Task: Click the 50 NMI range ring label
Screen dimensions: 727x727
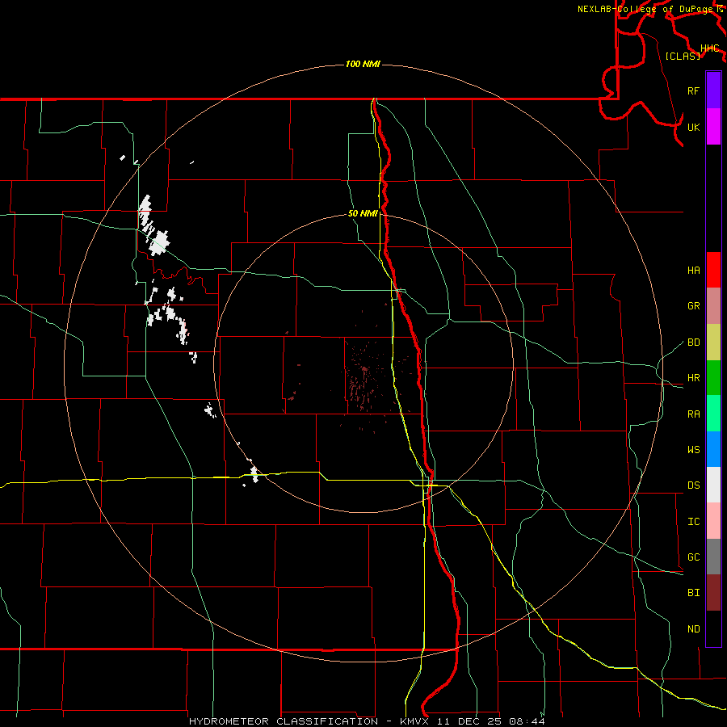Action: (x=363, y=213)
